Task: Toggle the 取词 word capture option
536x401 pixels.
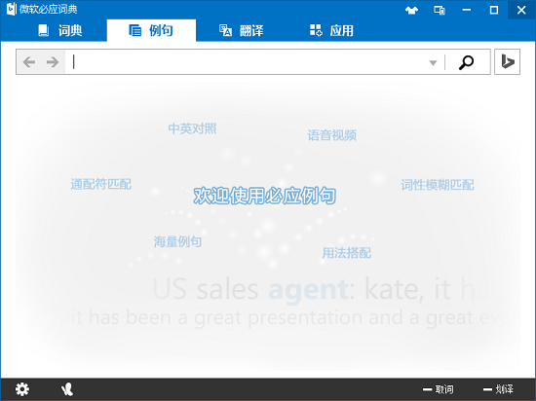Action: pos(439,389)
